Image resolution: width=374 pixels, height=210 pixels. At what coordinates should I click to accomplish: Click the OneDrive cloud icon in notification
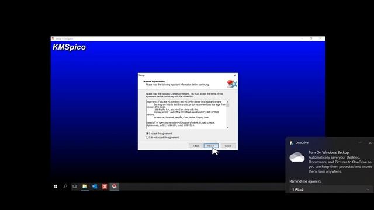tap(297, 157)
